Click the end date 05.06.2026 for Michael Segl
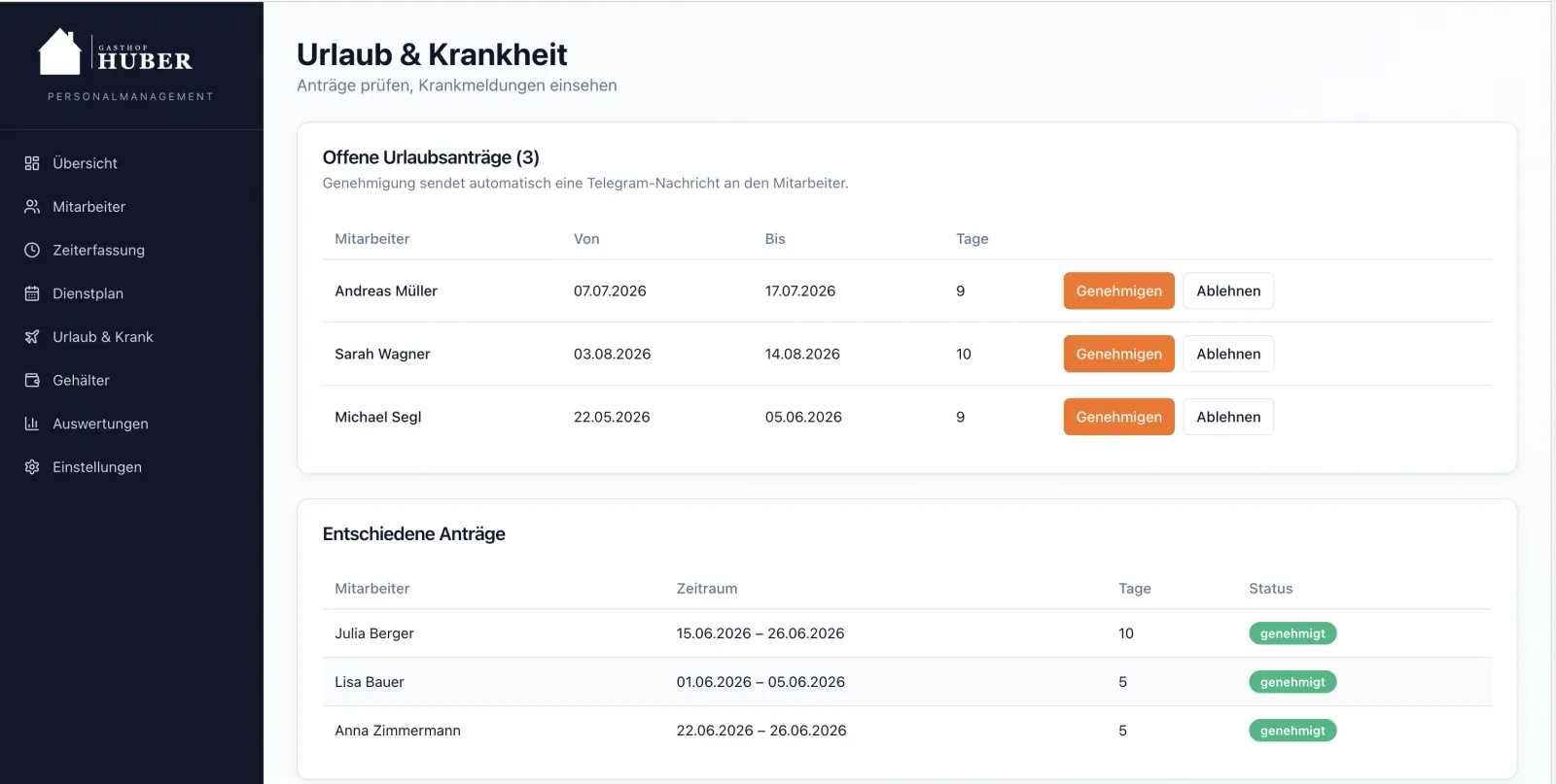Screen dimensions: 1556x784 803,417
